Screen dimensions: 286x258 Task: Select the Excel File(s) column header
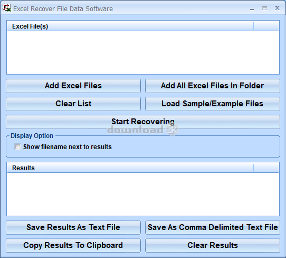point(130,26)
